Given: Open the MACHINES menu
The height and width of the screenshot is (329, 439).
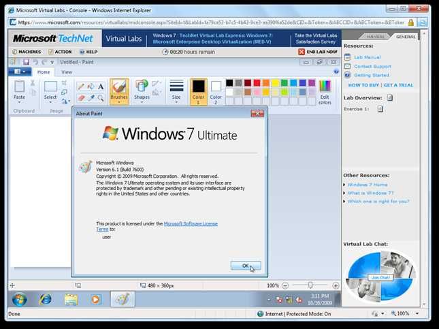Looking at the screenshot, I should point(27,52).
